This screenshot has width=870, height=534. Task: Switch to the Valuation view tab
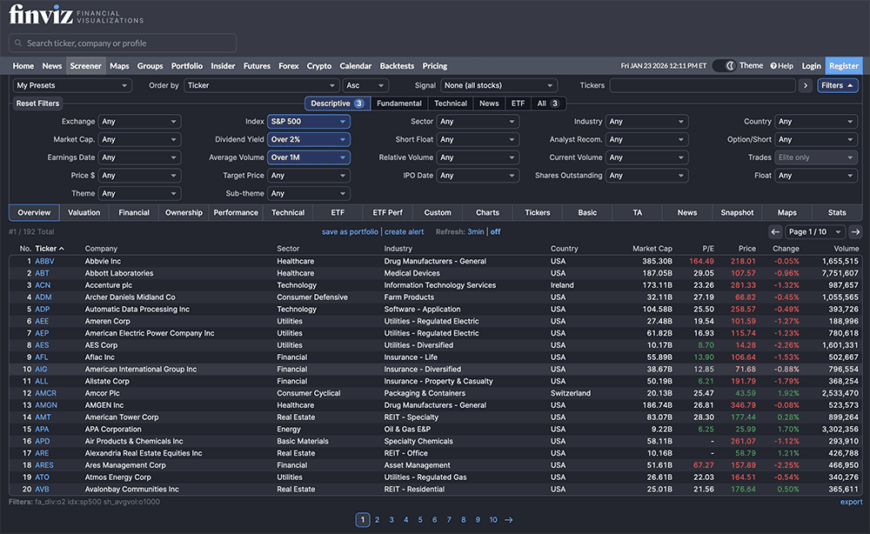(x=84, y=212)
